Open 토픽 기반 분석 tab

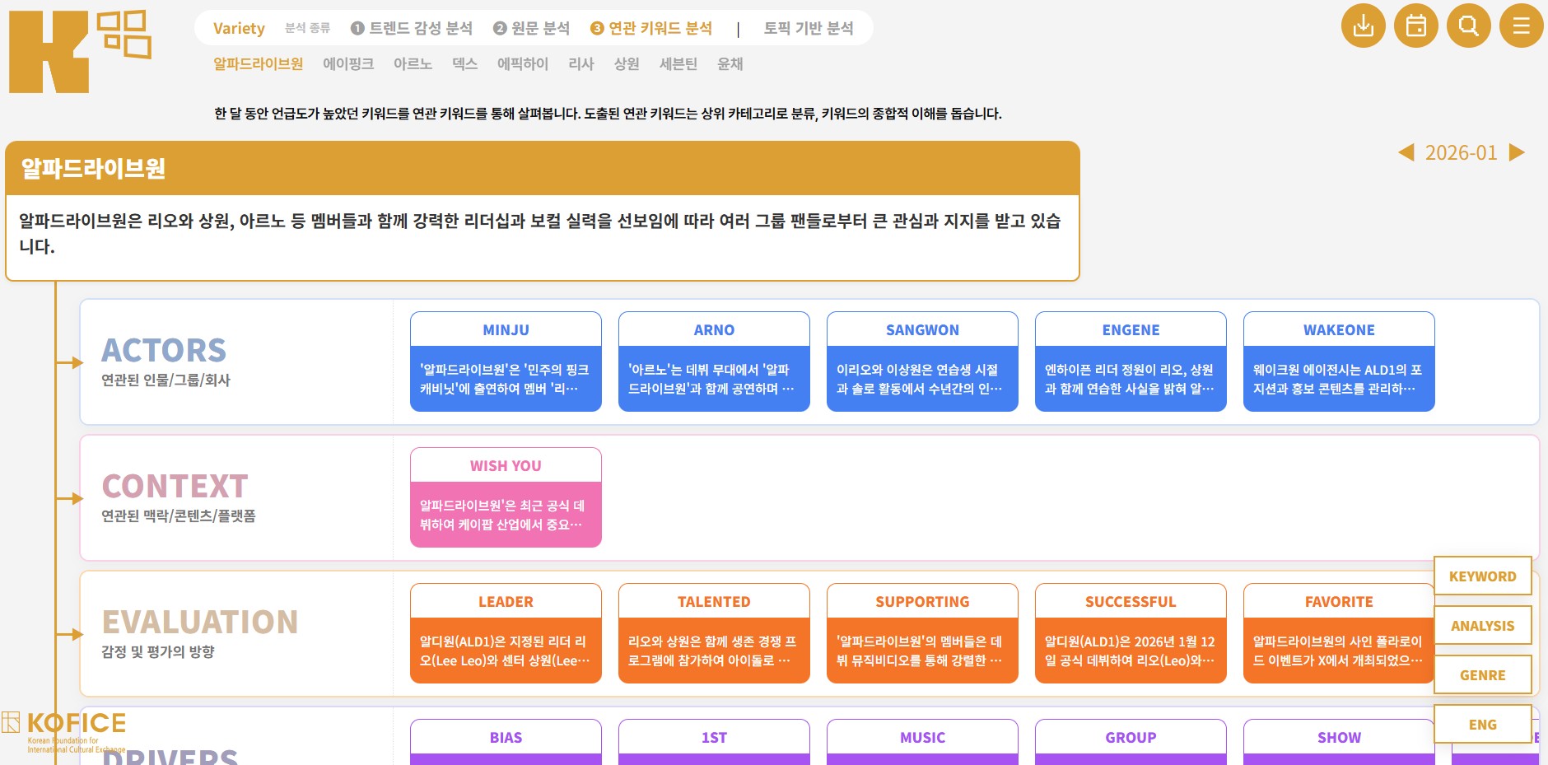tap(808, 28)
